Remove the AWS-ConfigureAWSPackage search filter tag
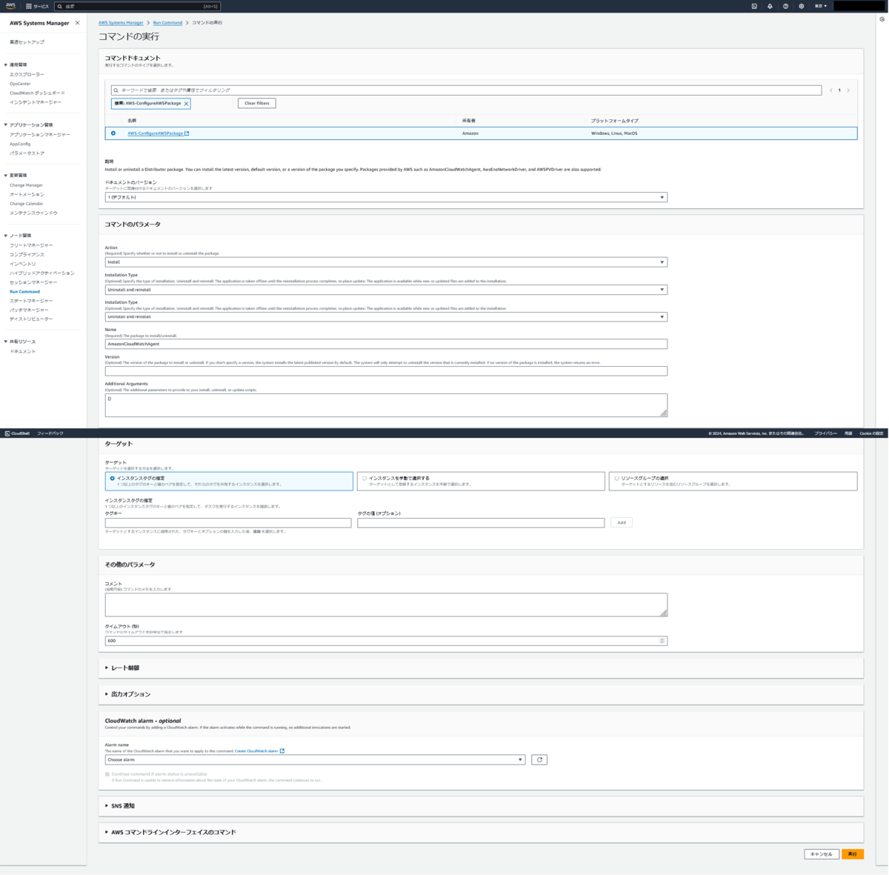 pos(185,103)
